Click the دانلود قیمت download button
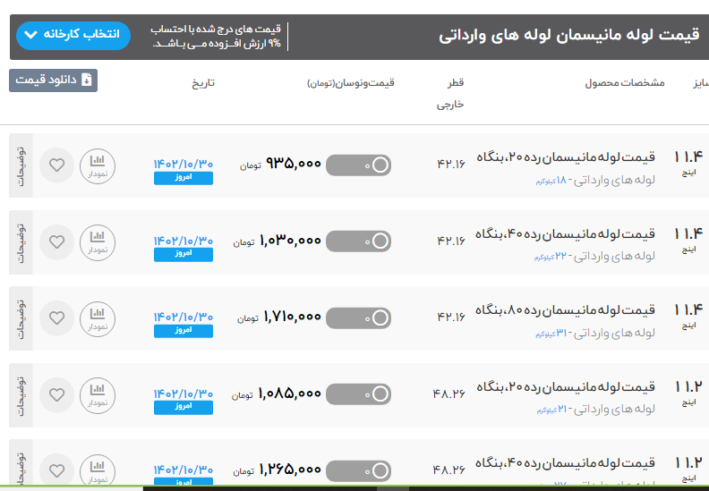The height and width of the screenshot is (491, 709). (54, 80)
